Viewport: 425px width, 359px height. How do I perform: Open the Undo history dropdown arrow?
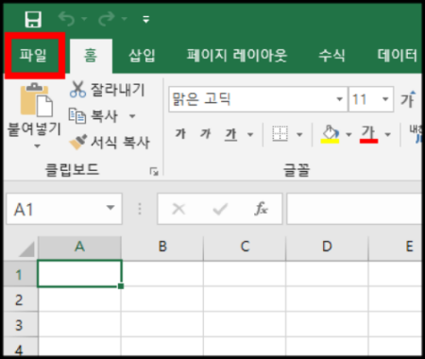(84, 19)
